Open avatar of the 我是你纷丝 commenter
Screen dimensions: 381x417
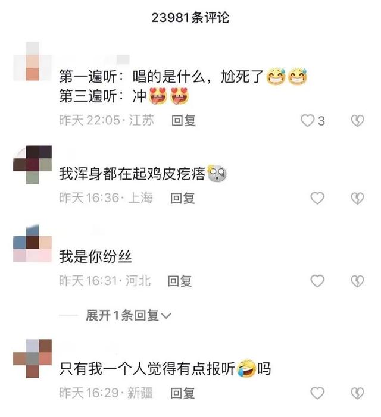(x=33, y=243)
